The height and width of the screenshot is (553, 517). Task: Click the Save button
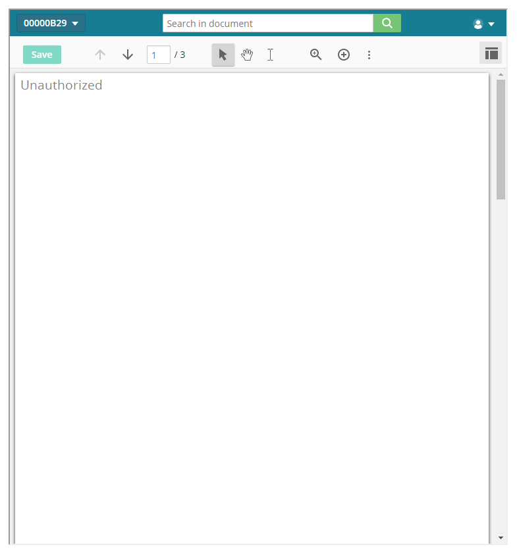coord(42,55)
